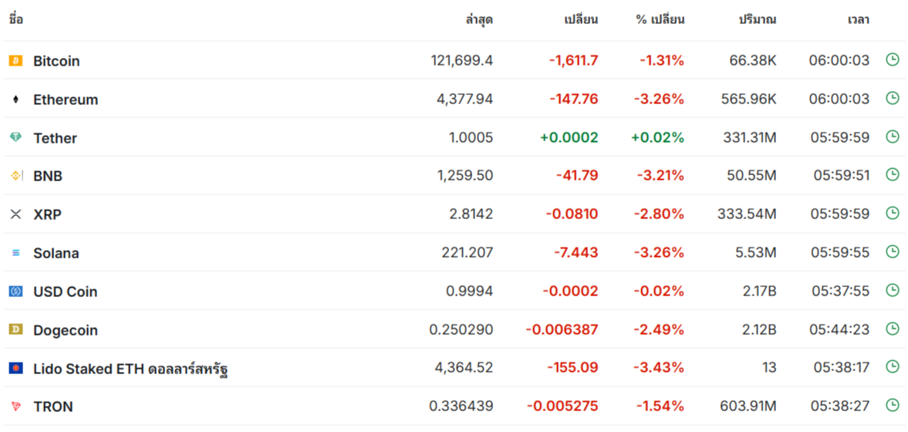The width and height of the screenshot is (908, 432).
Task: Open the Lido Staked ETH link
Action: (130, 369)
